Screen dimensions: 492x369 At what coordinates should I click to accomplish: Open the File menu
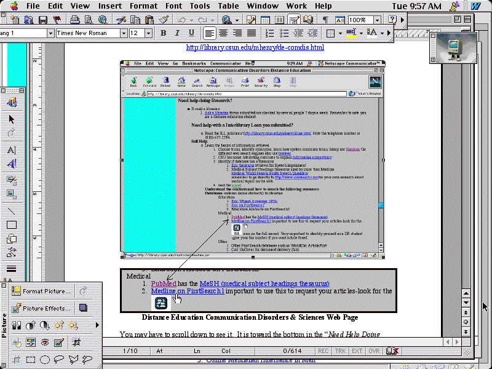(x=33, y=6)
